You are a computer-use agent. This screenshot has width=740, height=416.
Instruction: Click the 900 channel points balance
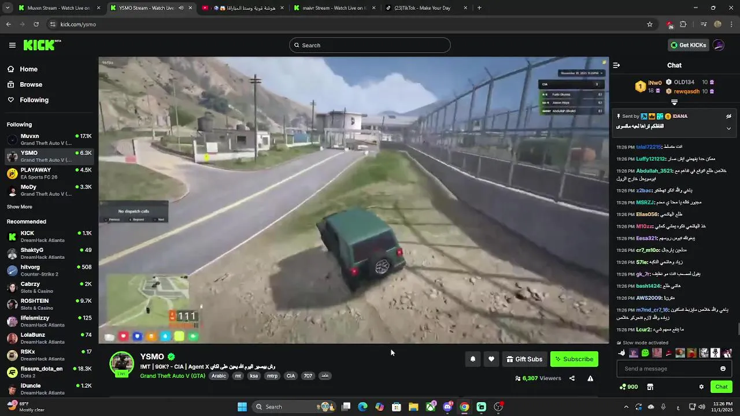(x=628, y=387)
